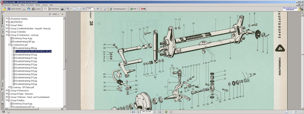Click the e-mail globe toolbar icon
The width and height of the screenshot is (304, 114).
coord(29,9)
